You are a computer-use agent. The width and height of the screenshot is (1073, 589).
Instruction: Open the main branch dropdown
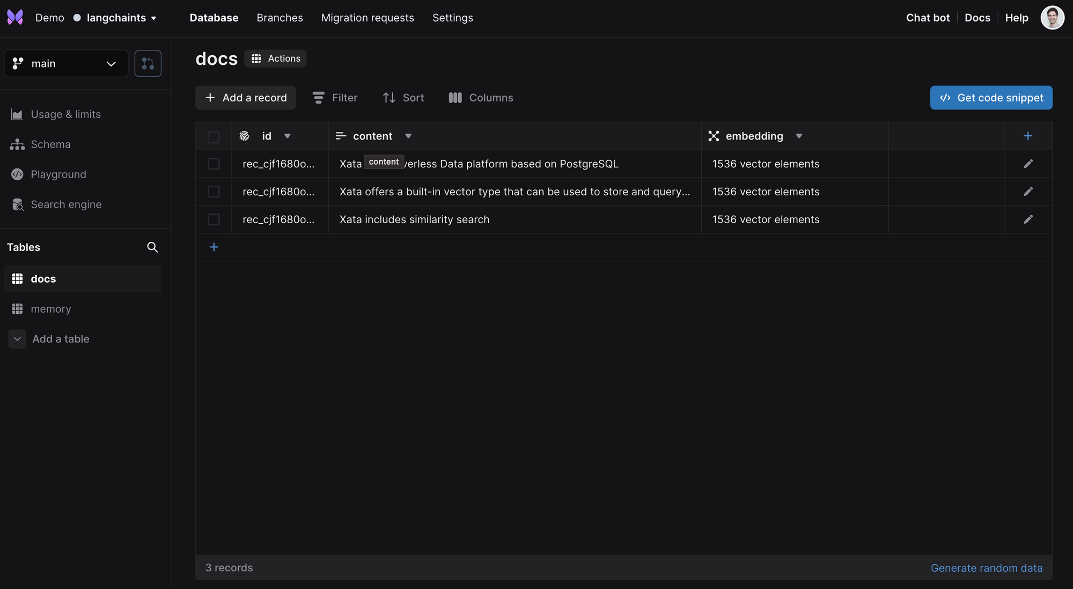pos(66,63)
